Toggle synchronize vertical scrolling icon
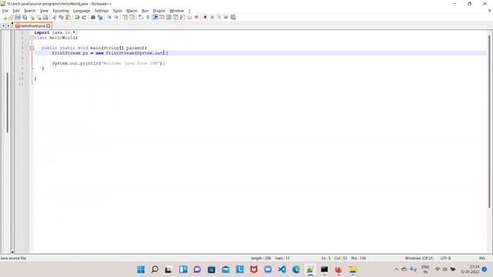The width and height of the screenshot is (493, 277). (125, 17)
